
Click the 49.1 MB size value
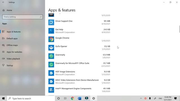point(107,89)
